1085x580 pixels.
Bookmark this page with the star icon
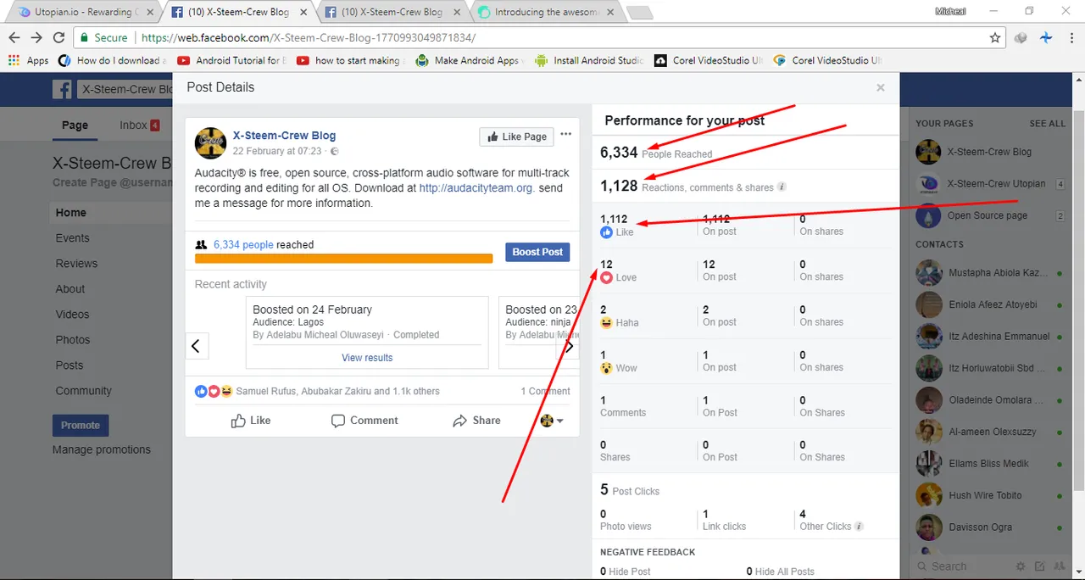pyautogui.click(x=995, y=38)
